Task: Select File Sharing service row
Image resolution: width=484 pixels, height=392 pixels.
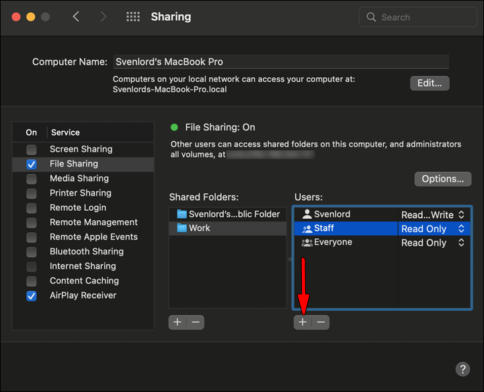Action: 83,164
